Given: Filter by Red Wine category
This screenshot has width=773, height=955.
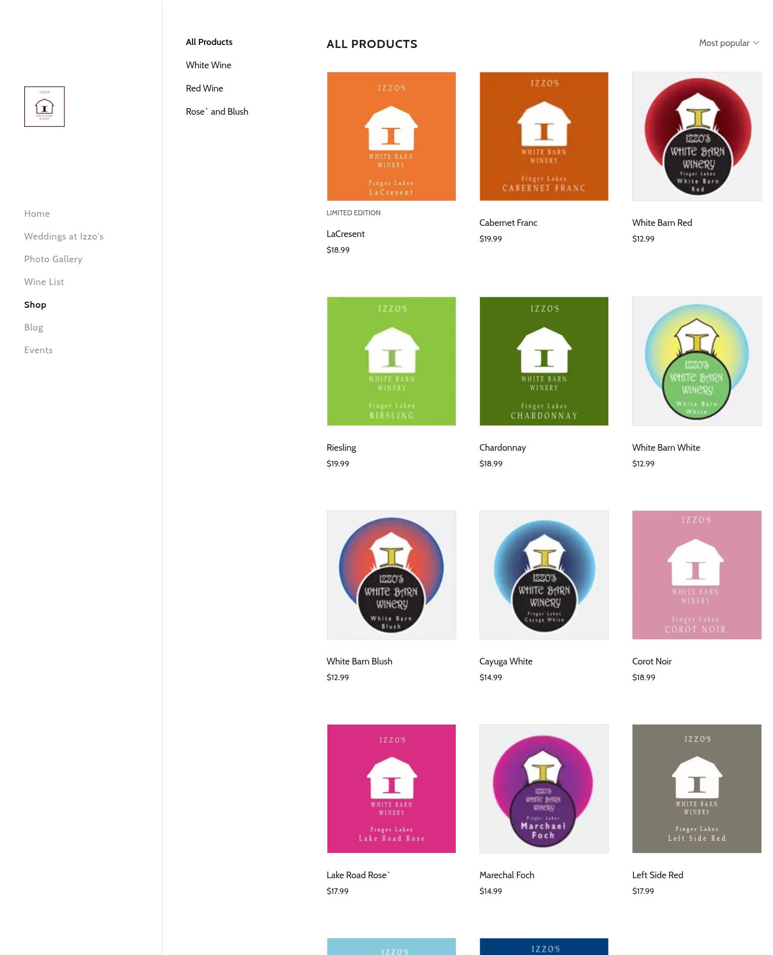Looking at the screenshot, I should tap(205, 88).
